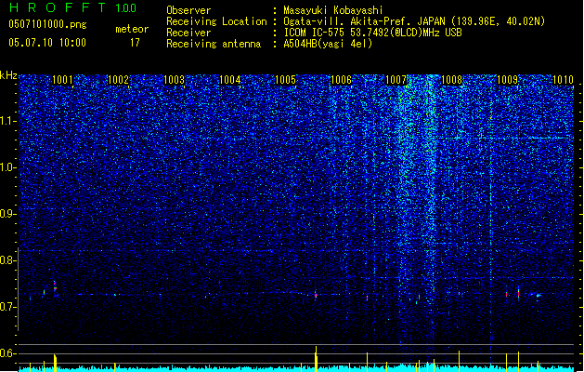Click the bright meteor echo after 1001
The image size is (584, 372).
click(55, 288)
